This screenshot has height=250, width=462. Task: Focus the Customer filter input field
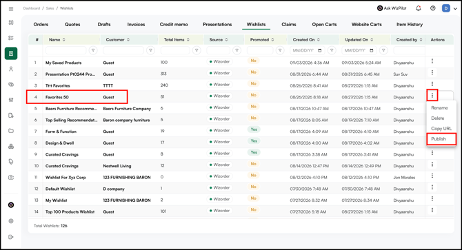123,50
